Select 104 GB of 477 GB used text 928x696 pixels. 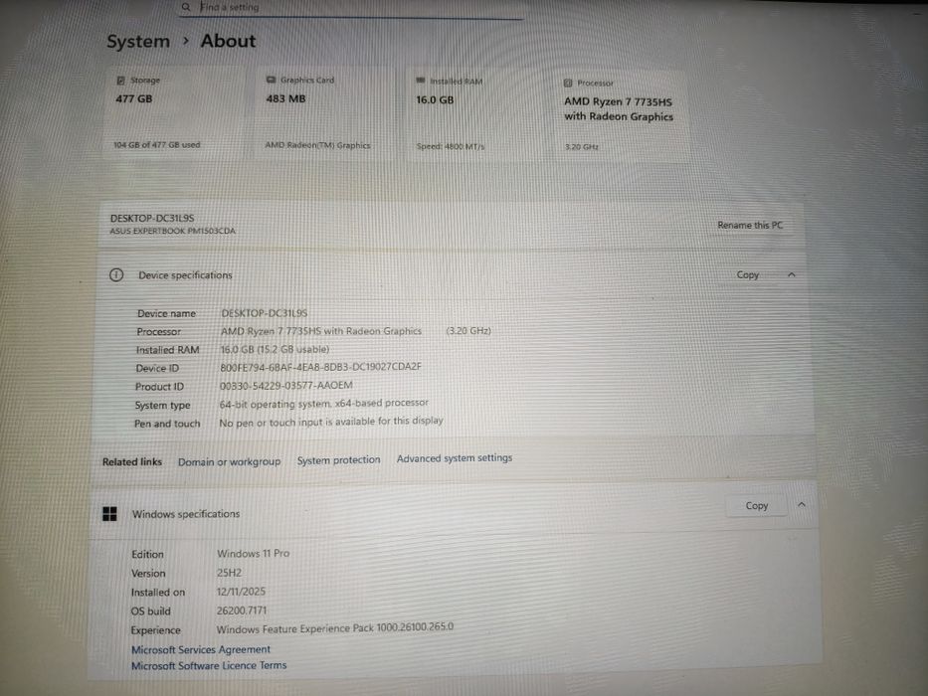pos(157,144)
